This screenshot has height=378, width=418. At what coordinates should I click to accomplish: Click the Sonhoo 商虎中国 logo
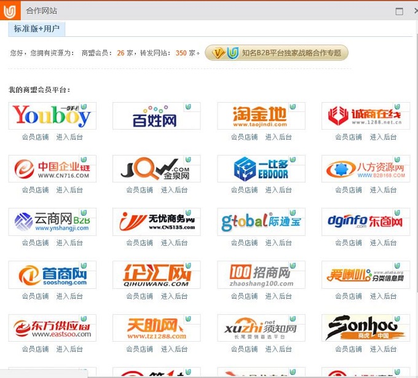click(365, 328)
